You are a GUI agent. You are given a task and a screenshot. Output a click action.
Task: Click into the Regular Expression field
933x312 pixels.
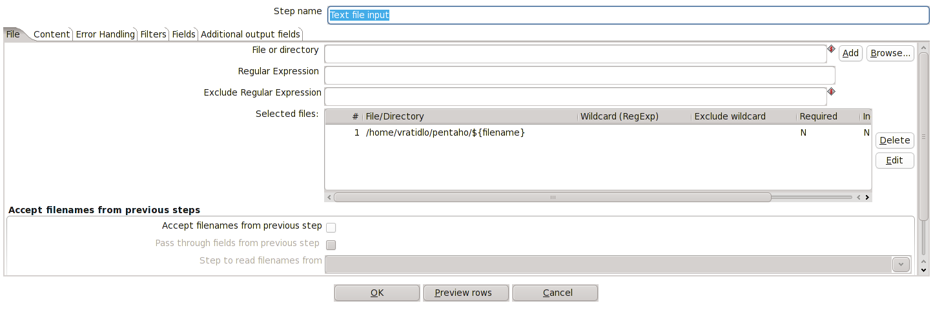click(580, 75)
